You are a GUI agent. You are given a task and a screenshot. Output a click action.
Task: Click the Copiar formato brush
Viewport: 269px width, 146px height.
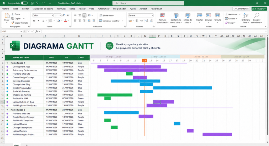tap(13, 23)
